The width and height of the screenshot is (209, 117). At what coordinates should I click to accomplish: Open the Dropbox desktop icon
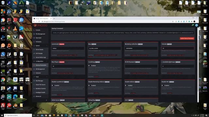pyautogui.click(x=15, y=80)
